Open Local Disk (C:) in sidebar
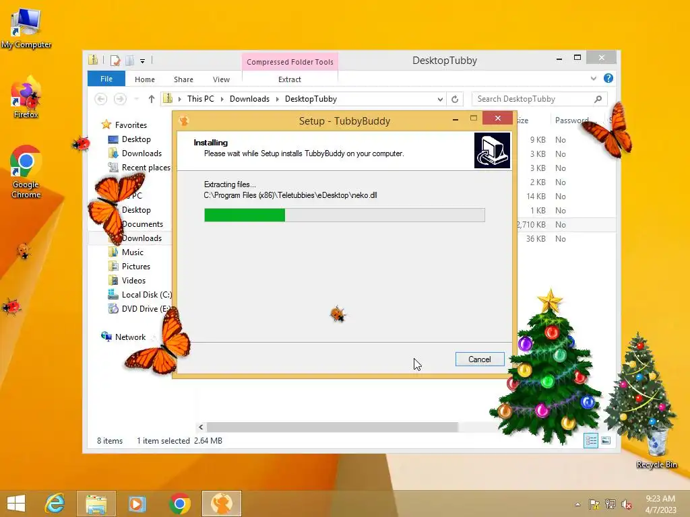This screenshot has width=690, height=517. coord(146,295)
